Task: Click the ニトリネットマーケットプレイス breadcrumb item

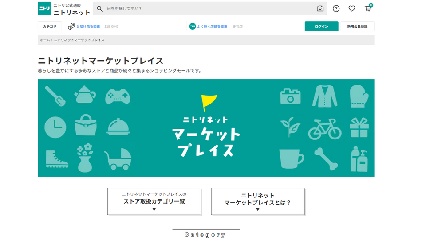Action: coord(79,40)
